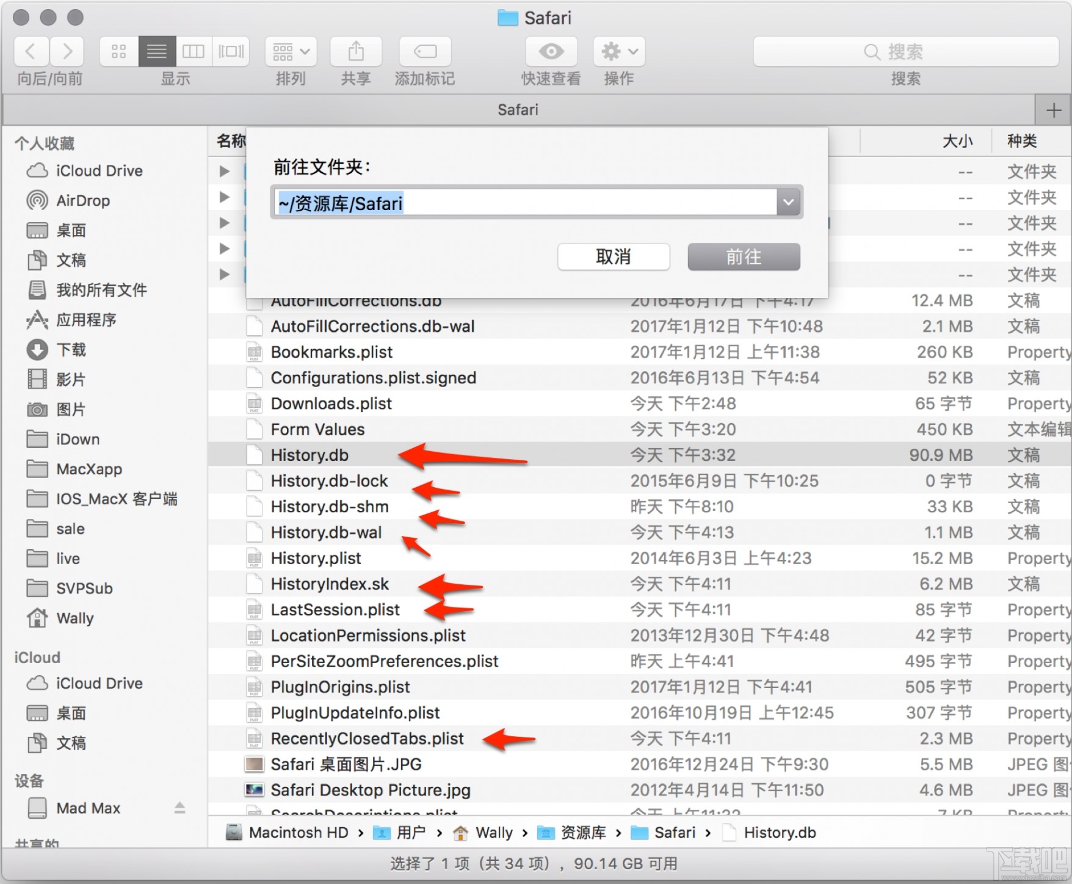The image size is (1072, 884).
Task: Open the 排列 arrange dropdown
Action: tap(290, 51)
